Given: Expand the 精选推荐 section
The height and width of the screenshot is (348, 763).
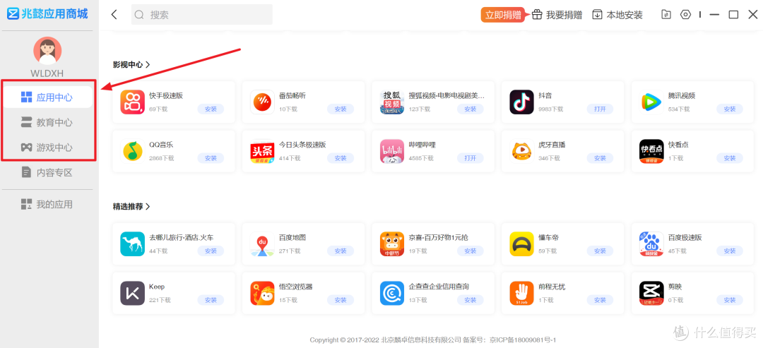Looking at the screenshot, I should (131, 206).
